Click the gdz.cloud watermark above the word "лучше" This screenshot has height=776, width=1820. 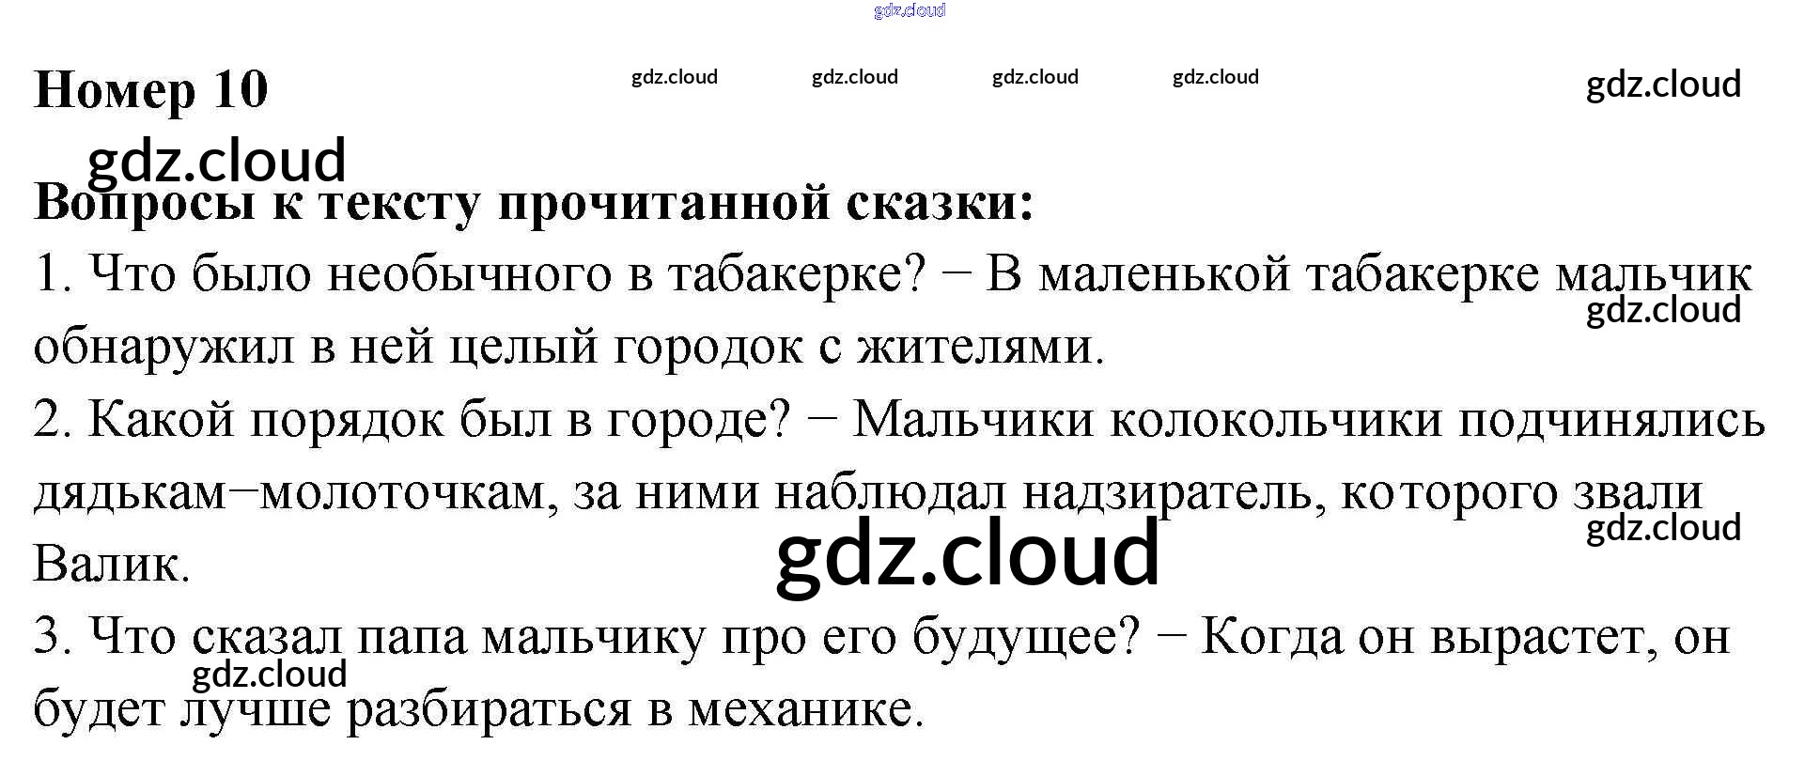(x=269, y=675)
